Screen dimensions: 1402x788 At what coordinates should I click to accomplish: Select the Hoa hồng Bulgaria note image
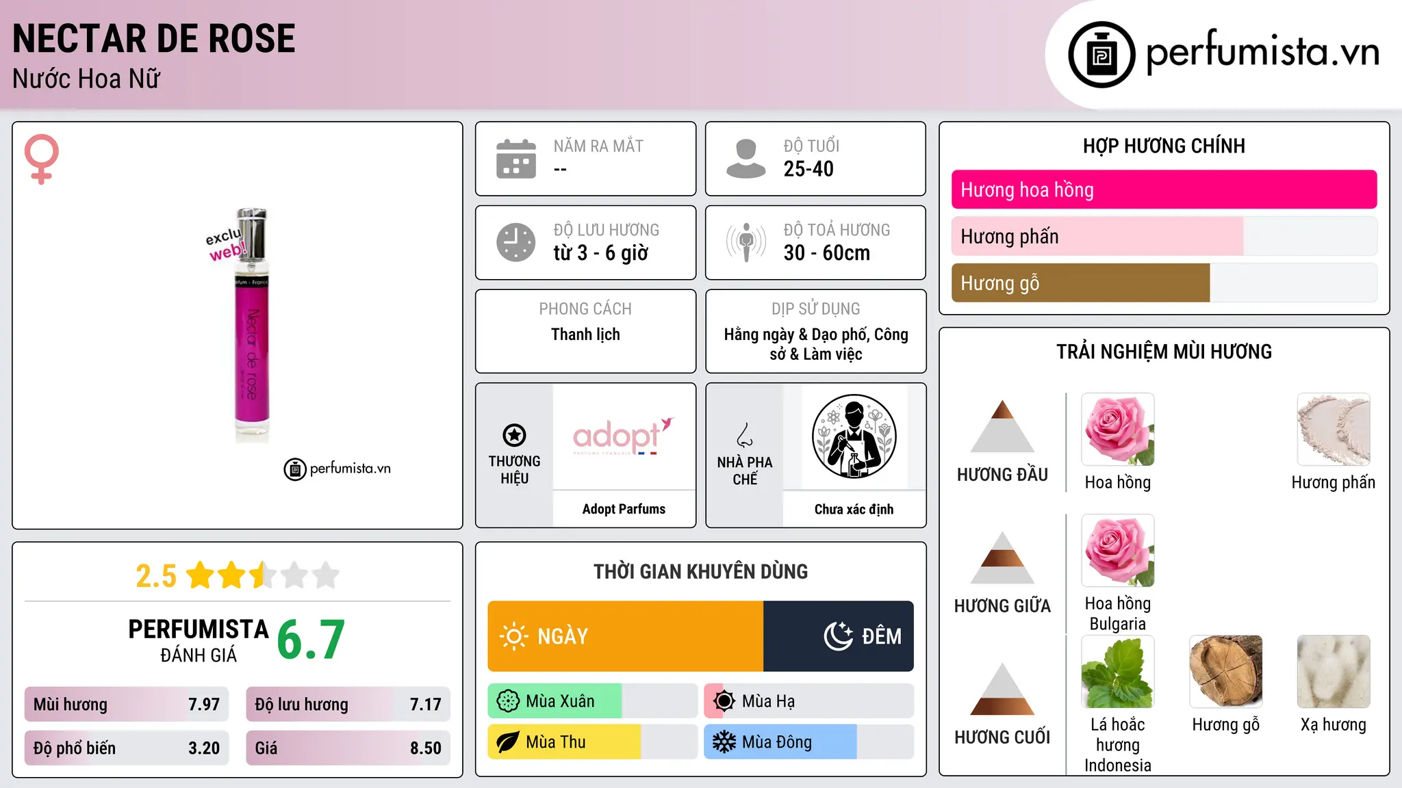(x=1118, y=551)
